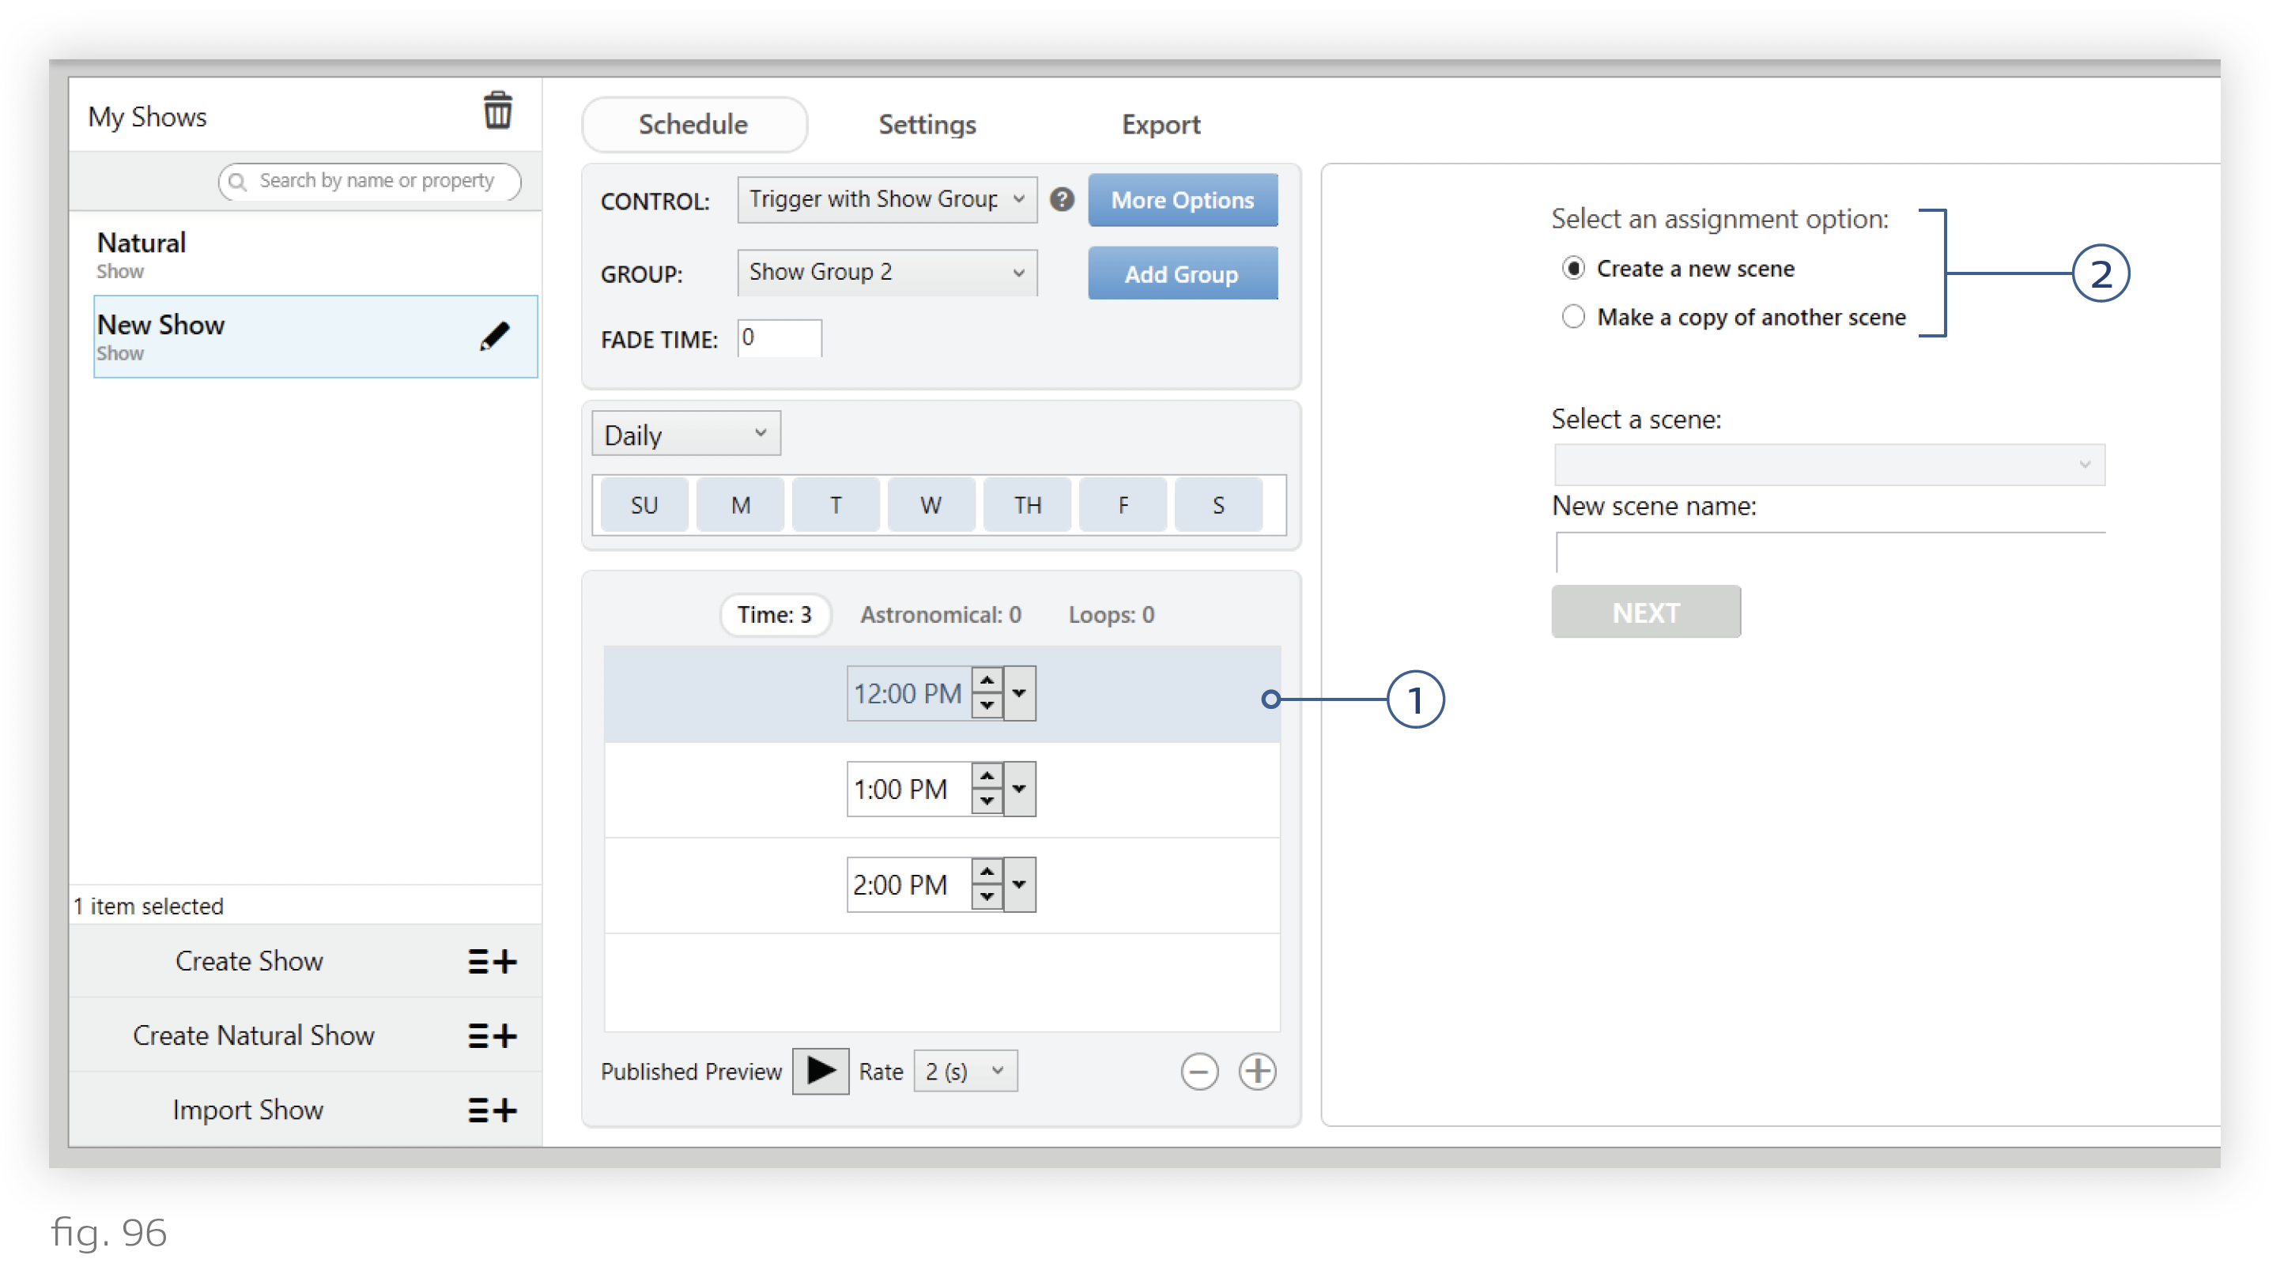Screen dimensions: 2280x1274
Task: Select the Loops: 0 events tab
Action: [1111, 615]
